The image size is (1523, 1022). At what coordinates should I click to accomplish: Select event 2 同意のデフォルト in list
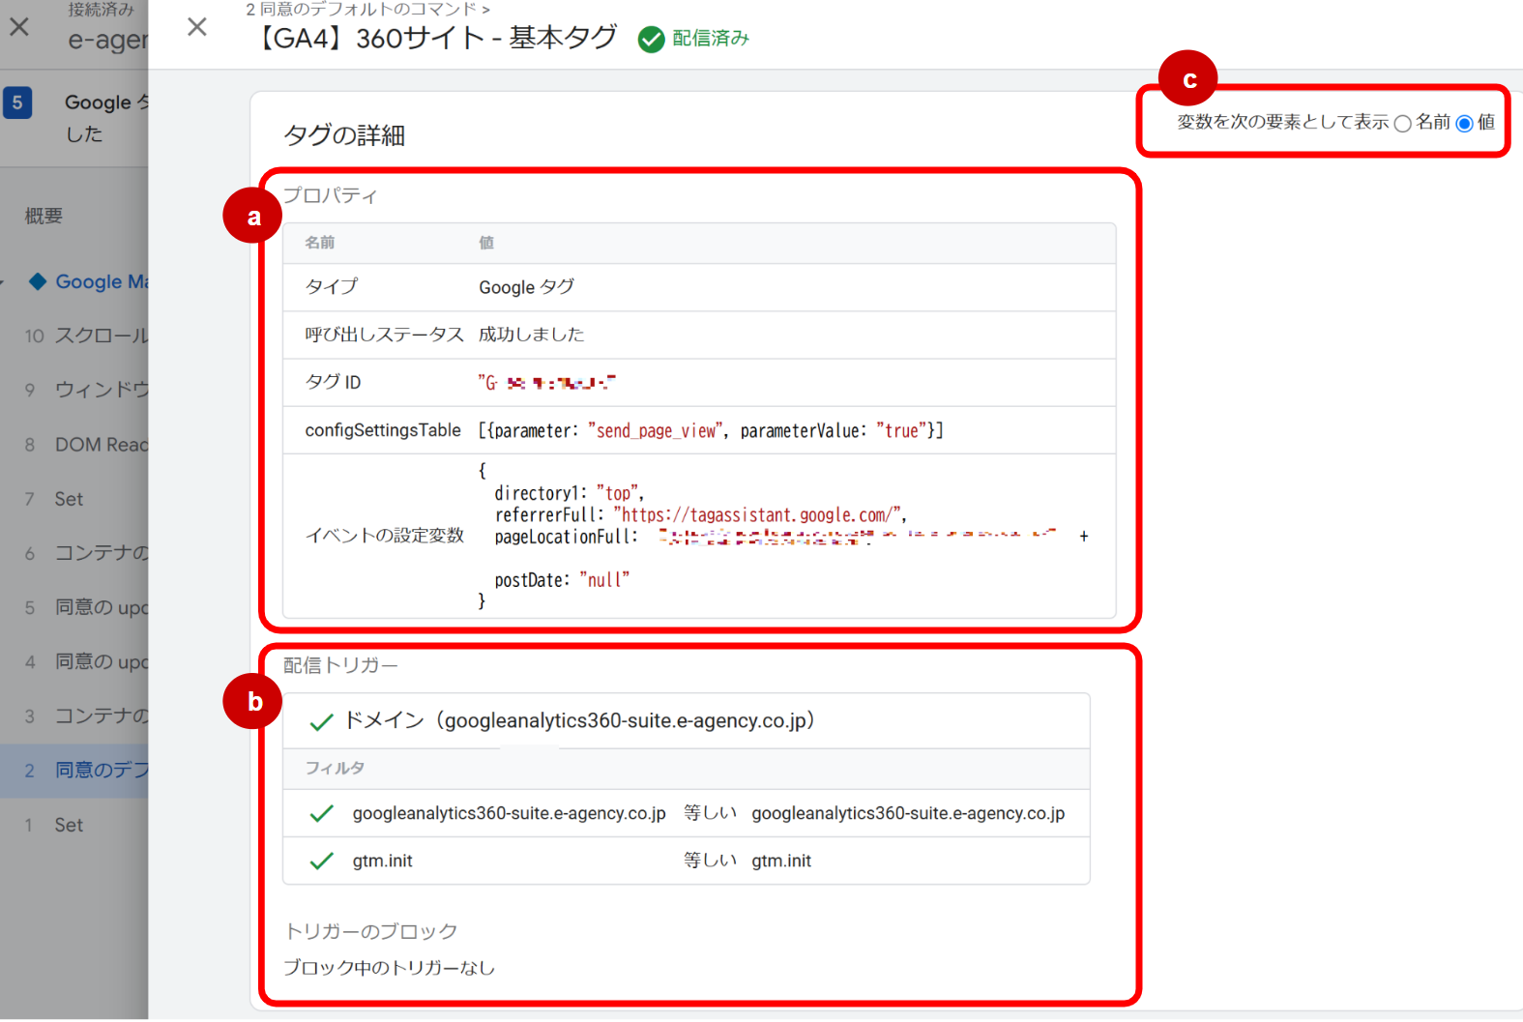pos(87,771)
